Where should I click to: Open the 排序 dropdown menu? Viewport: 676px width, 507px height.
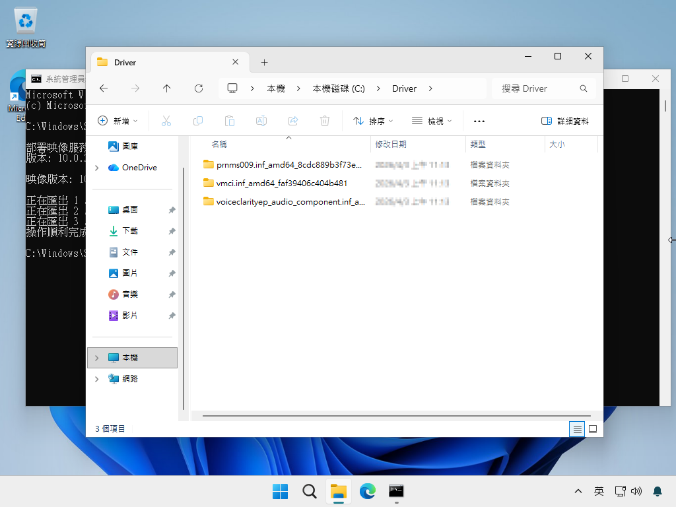pyautogui.click(x=374, y=121)
